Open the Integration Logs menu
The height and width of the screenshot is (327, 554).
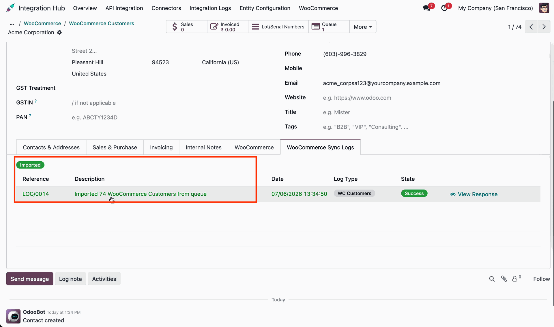pyautogui.click(x=210, y=8)
